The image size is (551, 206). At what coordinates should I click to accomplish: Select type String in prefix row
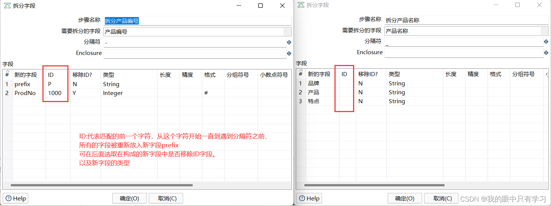click(129, 84)
